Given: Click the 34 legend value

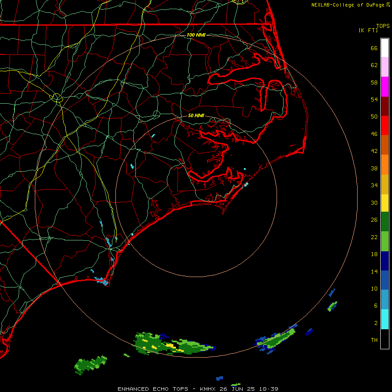Looking at the screenshot, I should pyautogui.click(x=374, y=186).
